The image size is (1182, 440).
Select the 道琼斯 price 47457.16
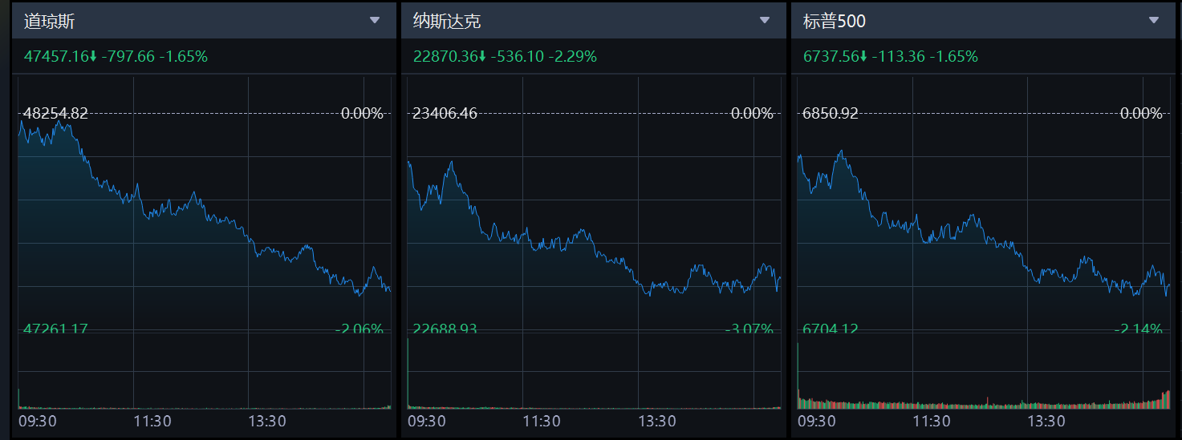coord(55,57)
